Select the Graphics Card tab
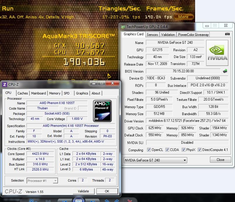Screen dimensions: 235x202 pyautogui.click(x=133, y=34)
